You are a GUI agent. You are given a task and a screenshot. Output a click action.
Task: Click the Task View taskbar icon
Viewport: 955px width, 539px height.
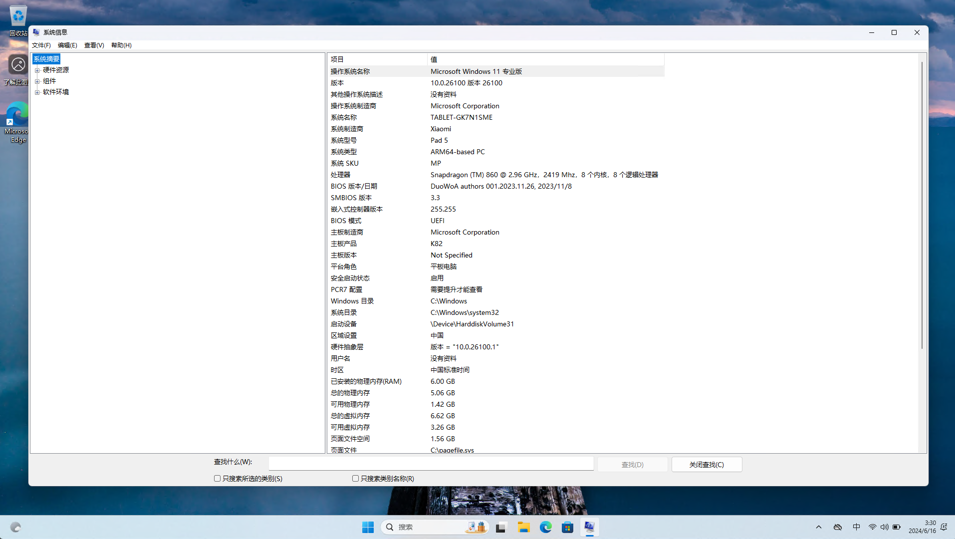(501, 527)
